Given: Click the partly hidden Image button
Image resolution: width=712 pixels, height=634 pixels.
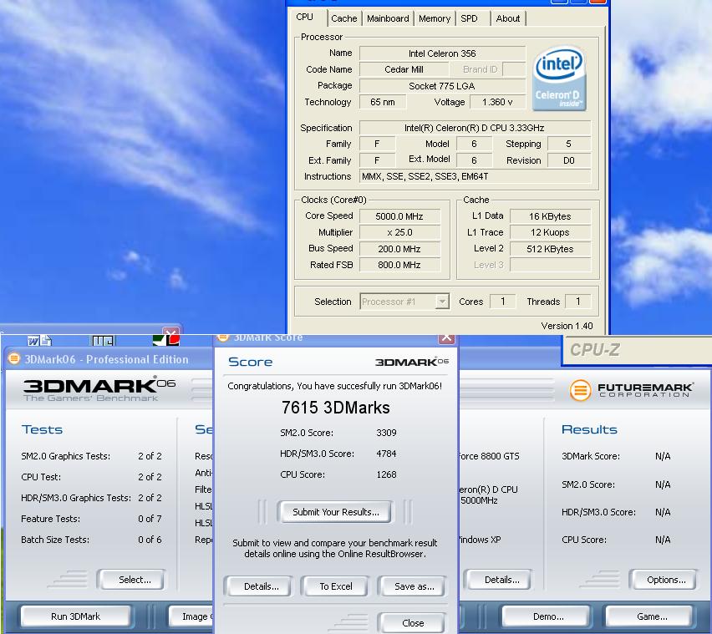Looking at the screenshot, I should [x=191, y=616].
